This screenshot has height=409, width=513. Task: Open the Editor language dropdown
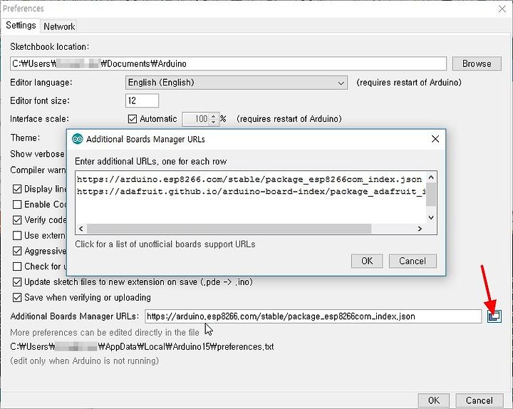237,83
